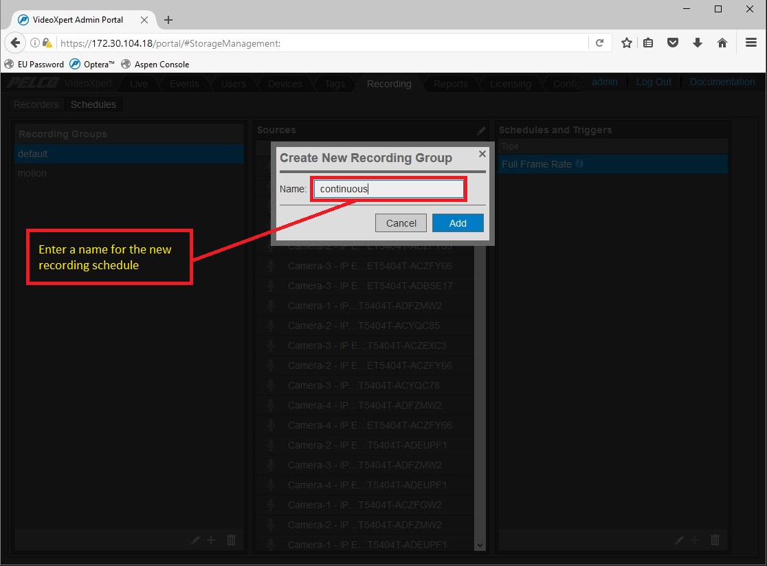Click the edit pencil under Schedules and Triggers
767x566 pixels.
click(x=679, y=540)
